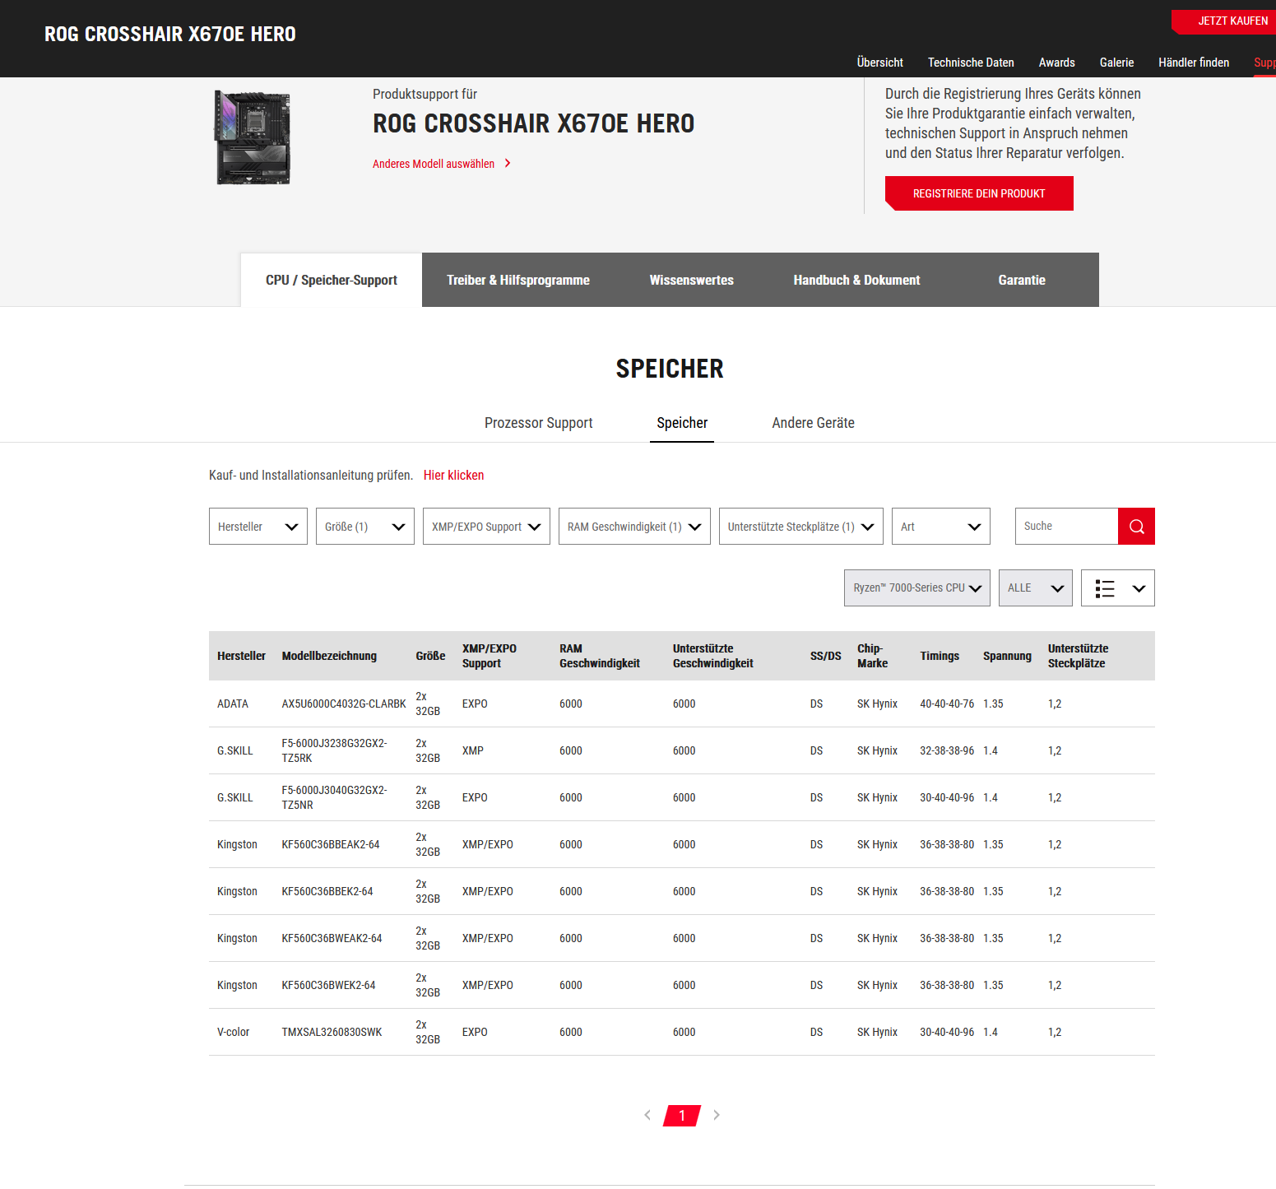1276x1189 pixels.
Task: Click the Spannung column header
Action: click(1007, 656)
